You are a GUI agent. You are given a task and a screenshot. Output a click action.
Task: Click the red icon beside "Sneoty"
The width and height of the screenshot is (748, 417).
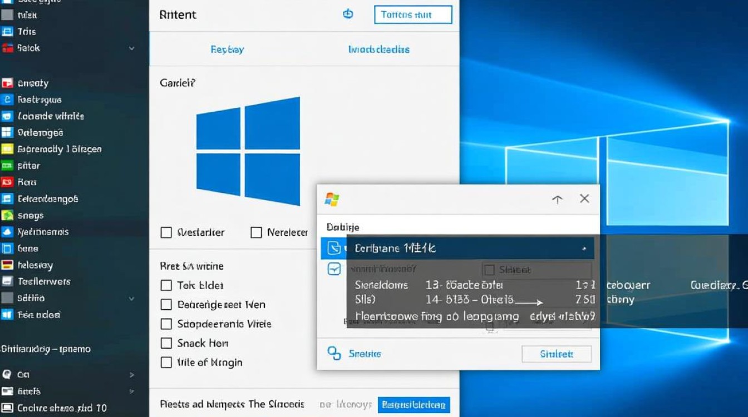pyautogui.click(x=7, y=83)
